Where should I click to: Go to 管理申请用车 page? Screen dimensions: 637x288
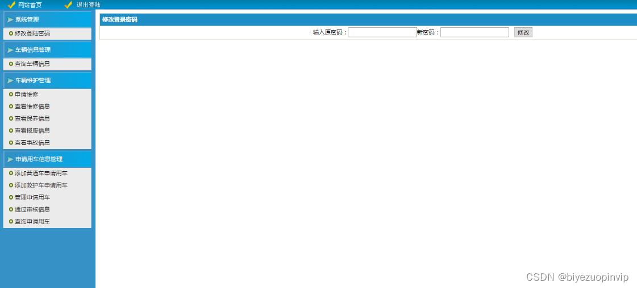pyautogui.click(x=32, y=198)
